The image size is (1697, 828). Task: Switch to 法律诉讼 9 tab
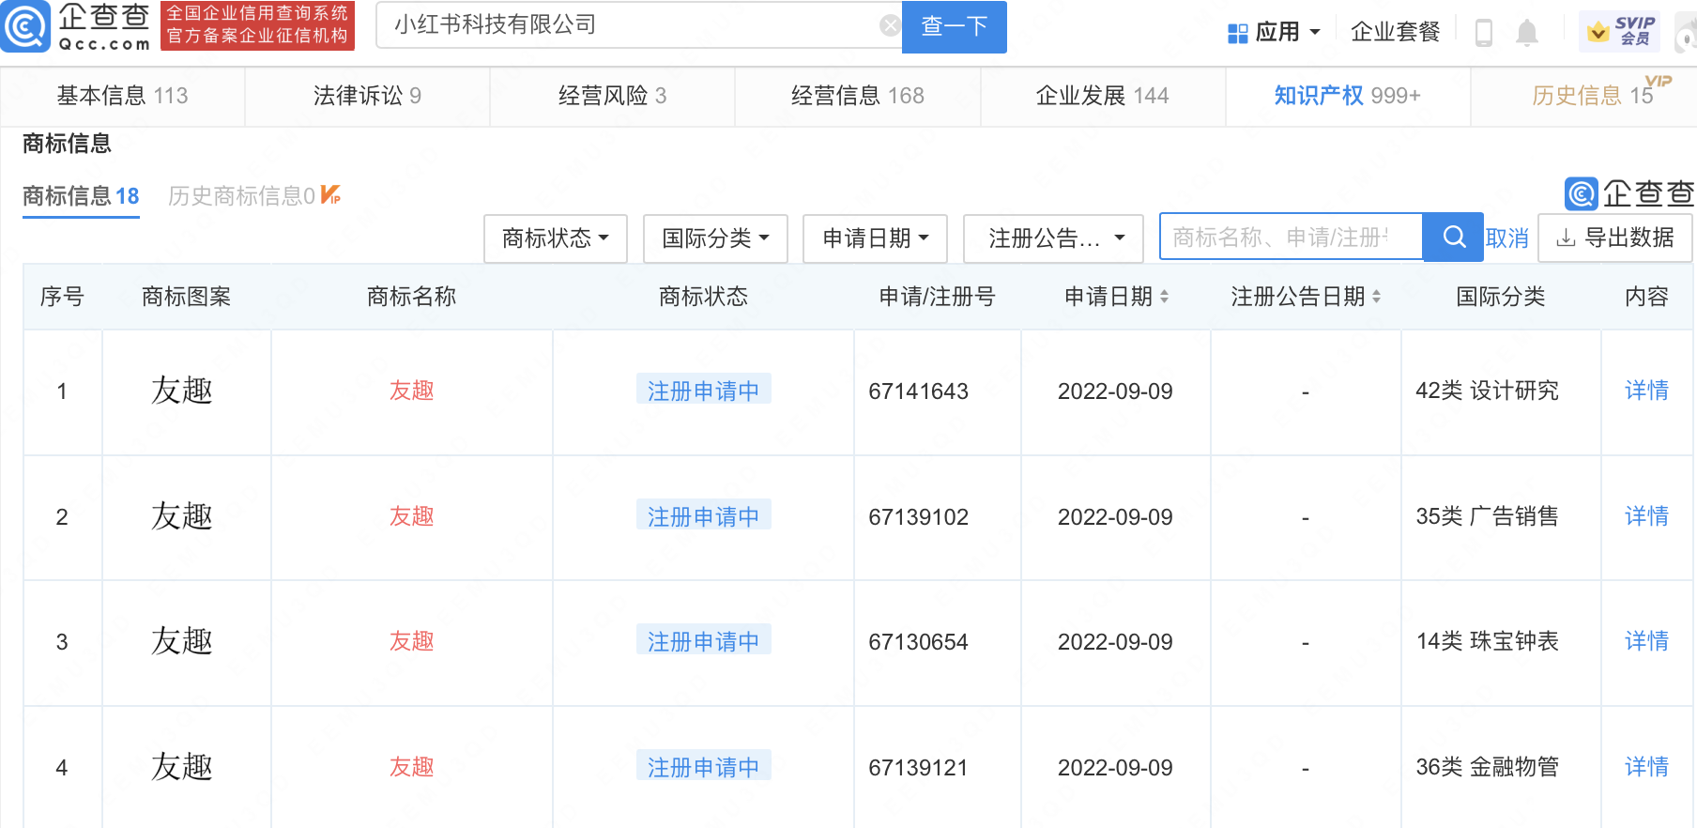pos(367,96)
